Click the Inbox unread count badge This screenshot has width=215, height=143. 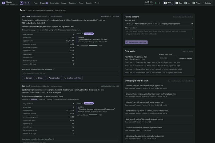click(x=47, y=3)
